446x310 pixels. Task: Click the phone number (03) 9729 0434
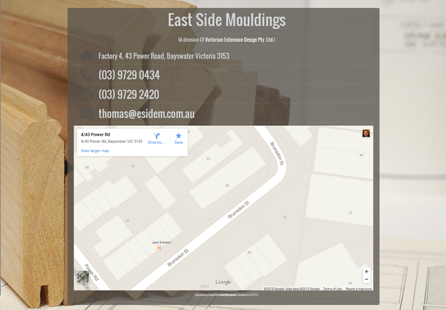[x=129, y=75]
